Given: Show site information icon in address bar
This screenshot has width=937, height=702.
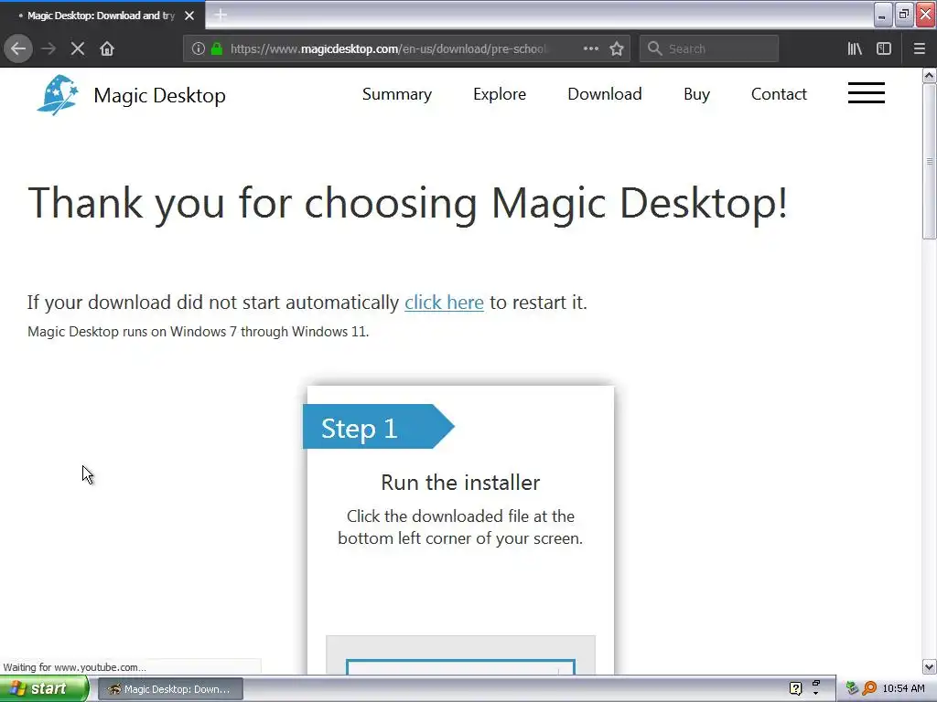Looking at the screenshot, I should (199, 48).
